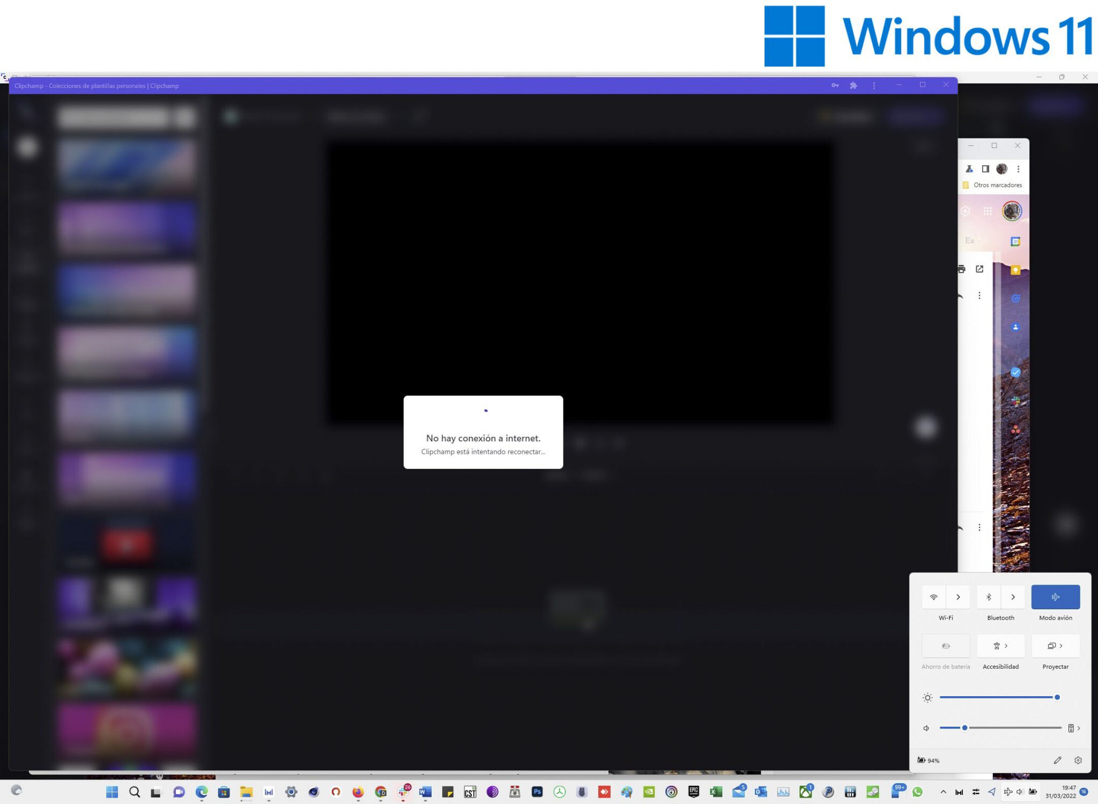1098x804 pixels.
Task: Open quick settings with the edit pencil icon
Action: pos(1058,760)
